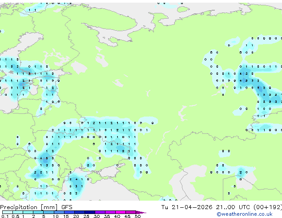
Task: Click the 0.5–1 mm legend color swatch
Action: (x=18, y=212)
